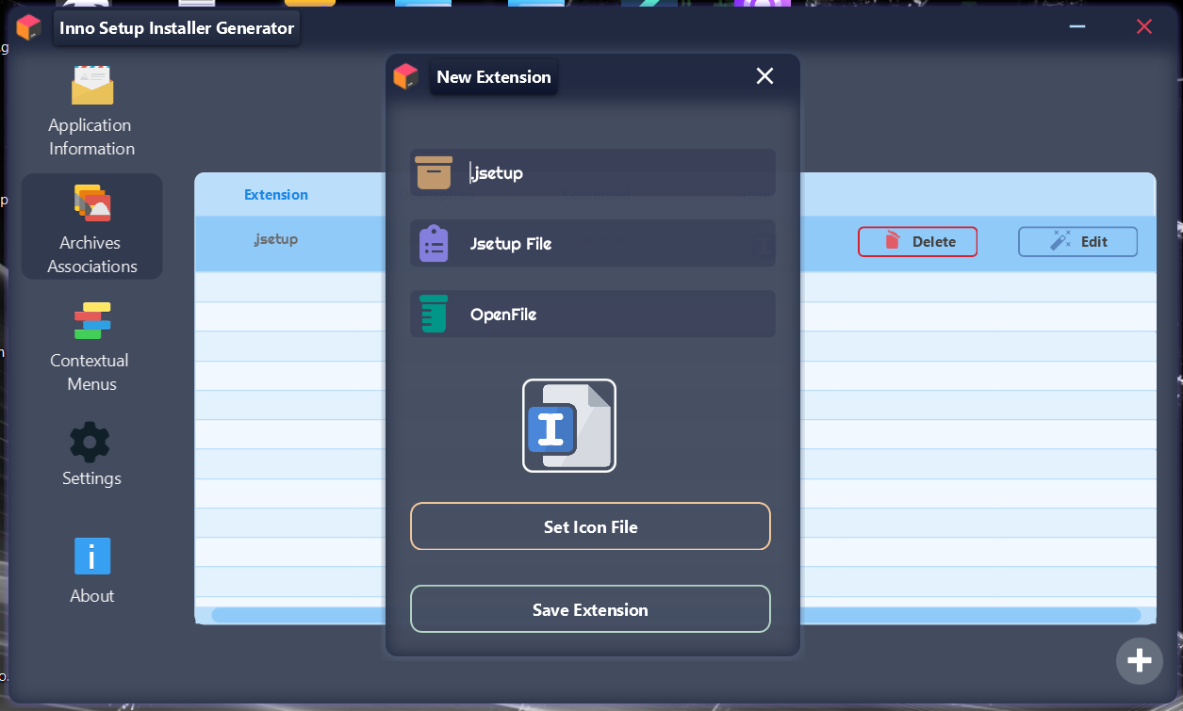
Task: Select Archives Associations in the sidebar
Action: coord(91,227)
